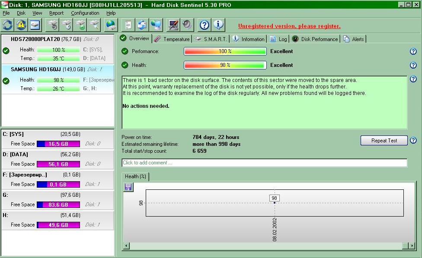Select disk HDS728080PLAT20 in list
The height and width of the screenshot is (258, 422).
tap(58, 49)
